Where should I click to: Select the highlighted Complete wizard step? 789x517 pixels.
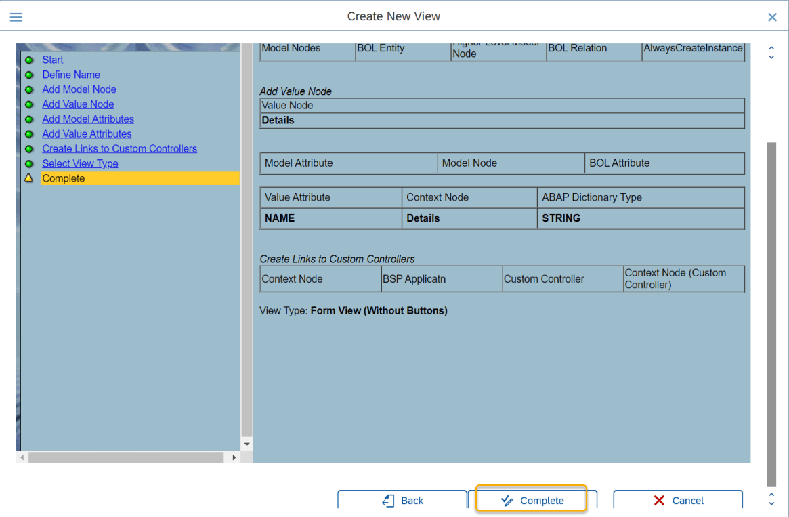64,178
